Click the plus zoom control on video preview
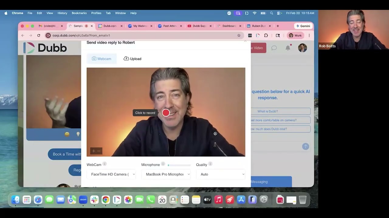The height and width of the screenshot is (218, 389). point(94,151)
